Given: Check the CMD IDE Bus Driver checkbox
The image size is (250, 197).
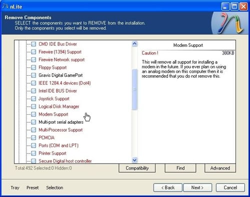Looking at the screenshot, I should (33, 44).
